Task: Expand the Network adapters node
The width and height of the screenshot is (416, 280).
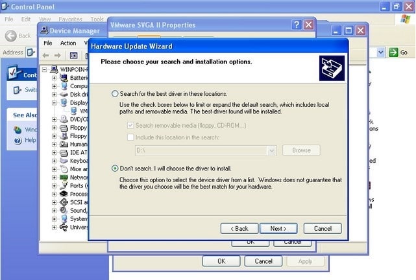Action: [x=54, y=178]
